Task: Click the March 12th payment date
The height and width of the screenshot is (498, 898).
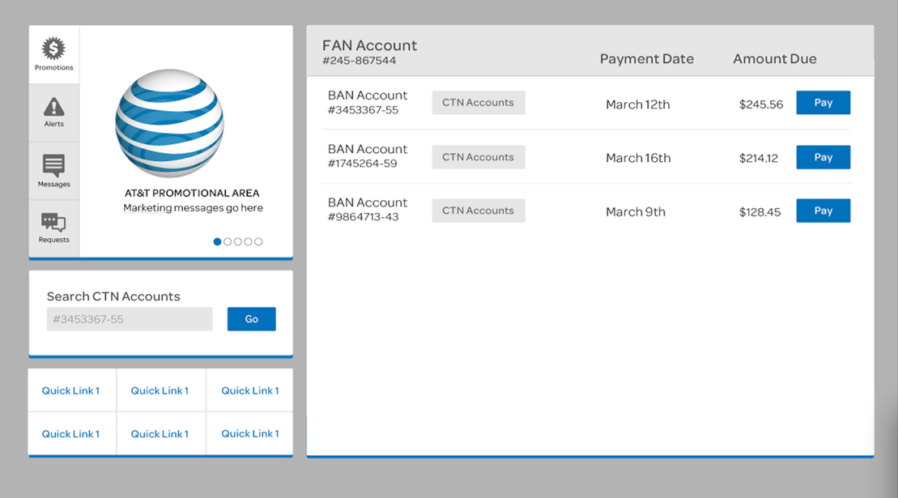Action: point(638,104)
